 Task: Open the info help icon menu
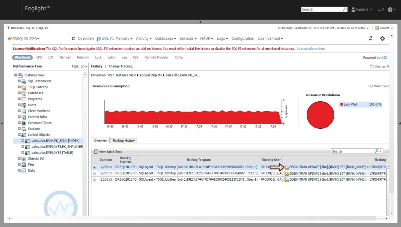392,9
